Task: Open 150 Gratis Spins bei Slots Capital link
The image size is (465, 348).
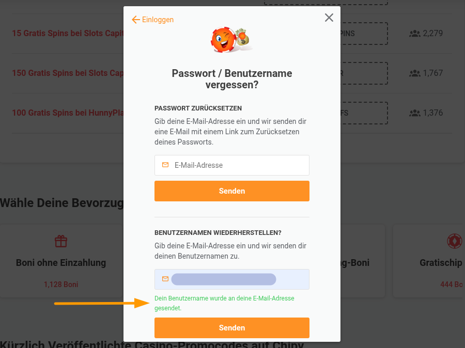Action: point(68,73)
